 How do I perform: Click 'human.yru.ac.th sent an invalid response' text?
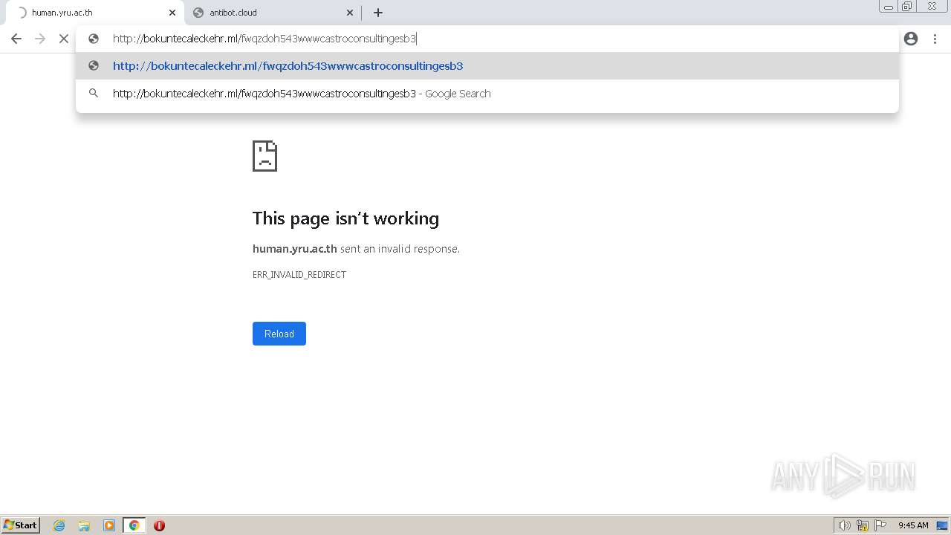[x=356, y=249]
